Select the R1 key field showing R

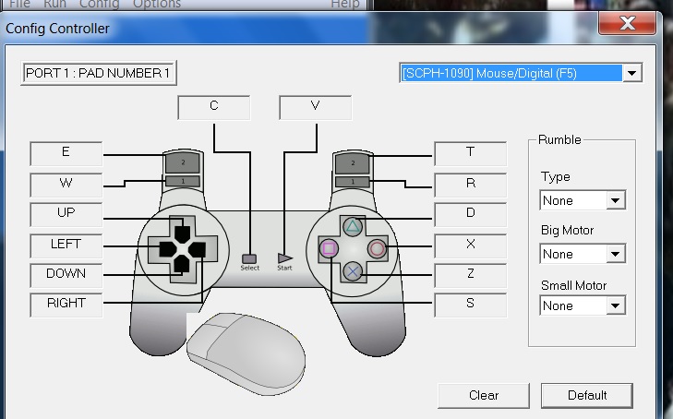(471, 185)
